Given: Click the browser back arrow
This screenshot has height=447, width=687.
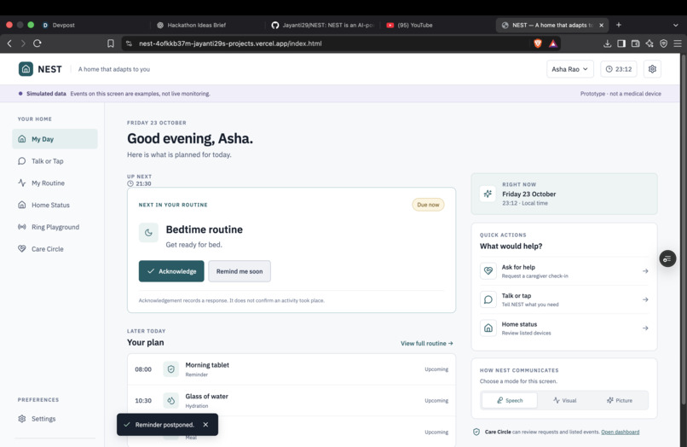Looking at the screenshot, I should click(x=9, y=43).
